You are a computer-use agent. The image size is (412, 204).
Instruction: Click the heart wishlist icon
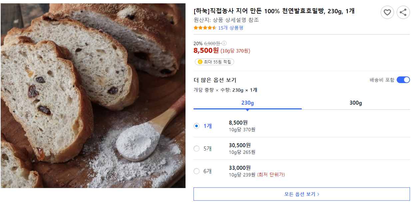387,13
